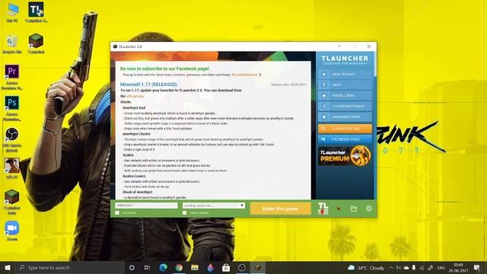The width and height of the screenshot is (487, 274).
Task: Open File Explorer from the taskbar
Action: [x=195, y=267]
